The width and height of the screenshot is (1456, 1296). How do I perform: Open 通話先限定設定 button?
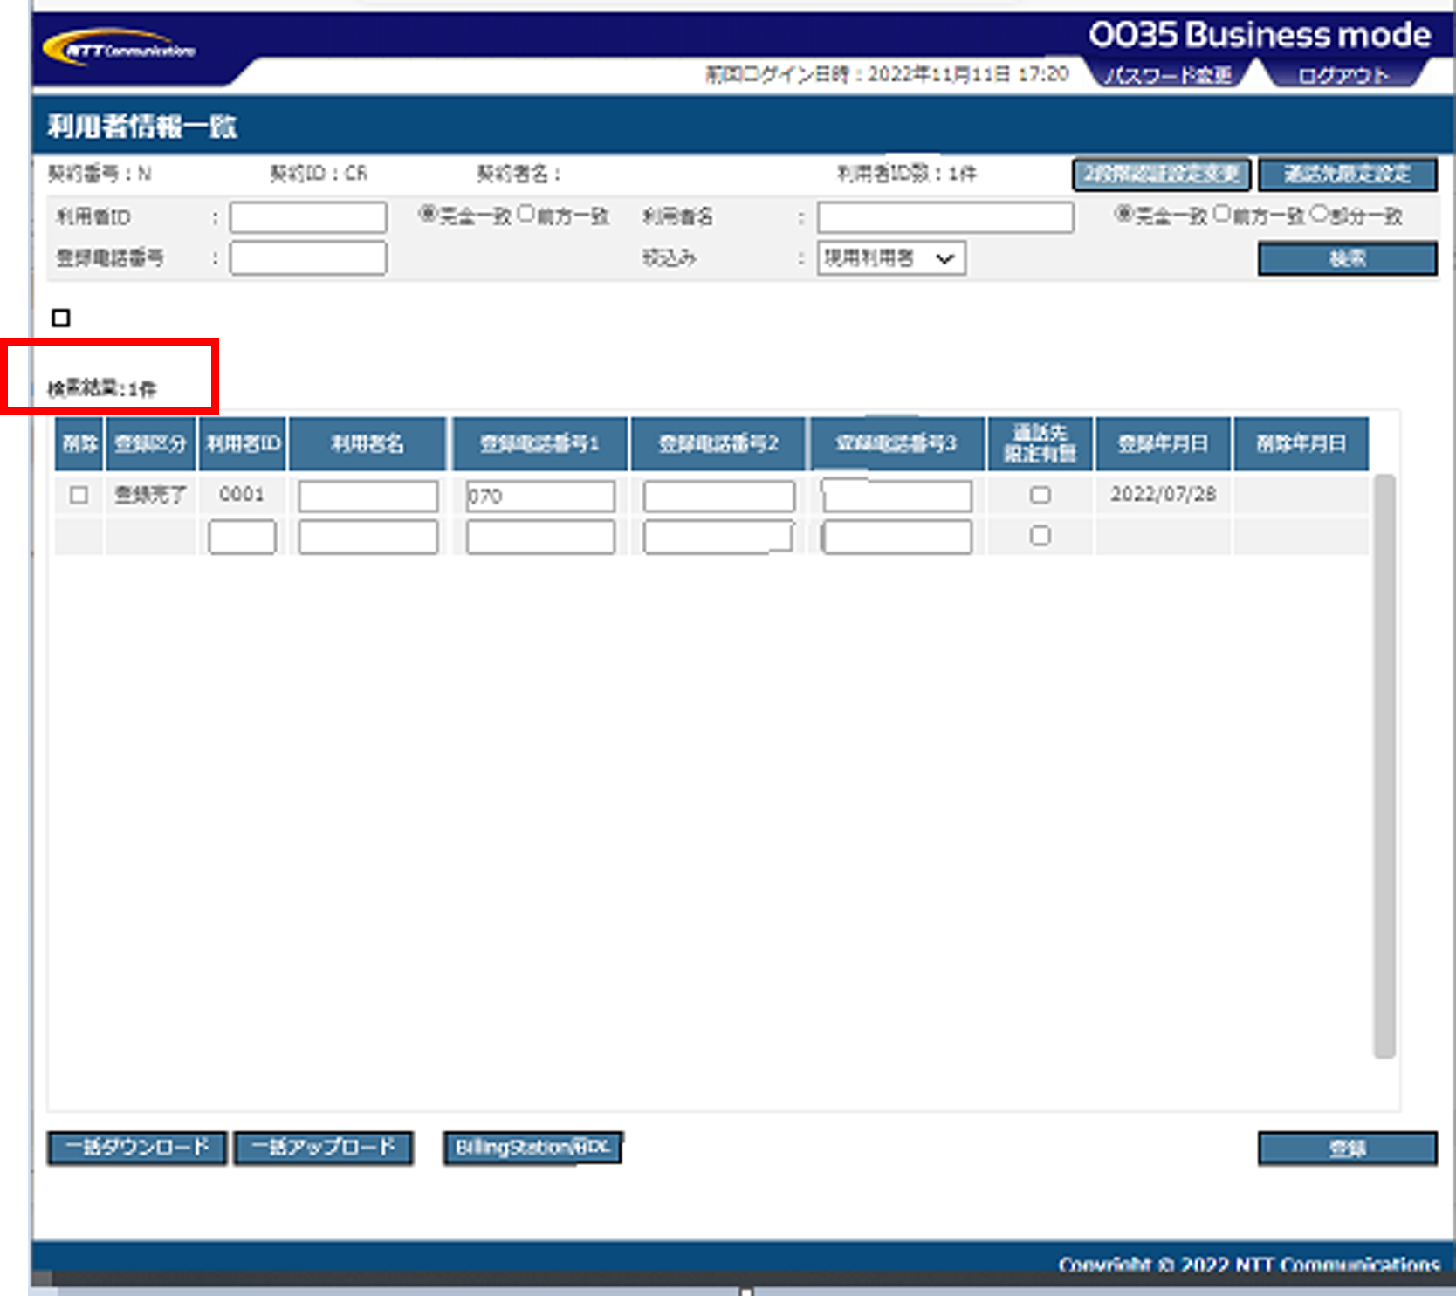[1347, 175]
